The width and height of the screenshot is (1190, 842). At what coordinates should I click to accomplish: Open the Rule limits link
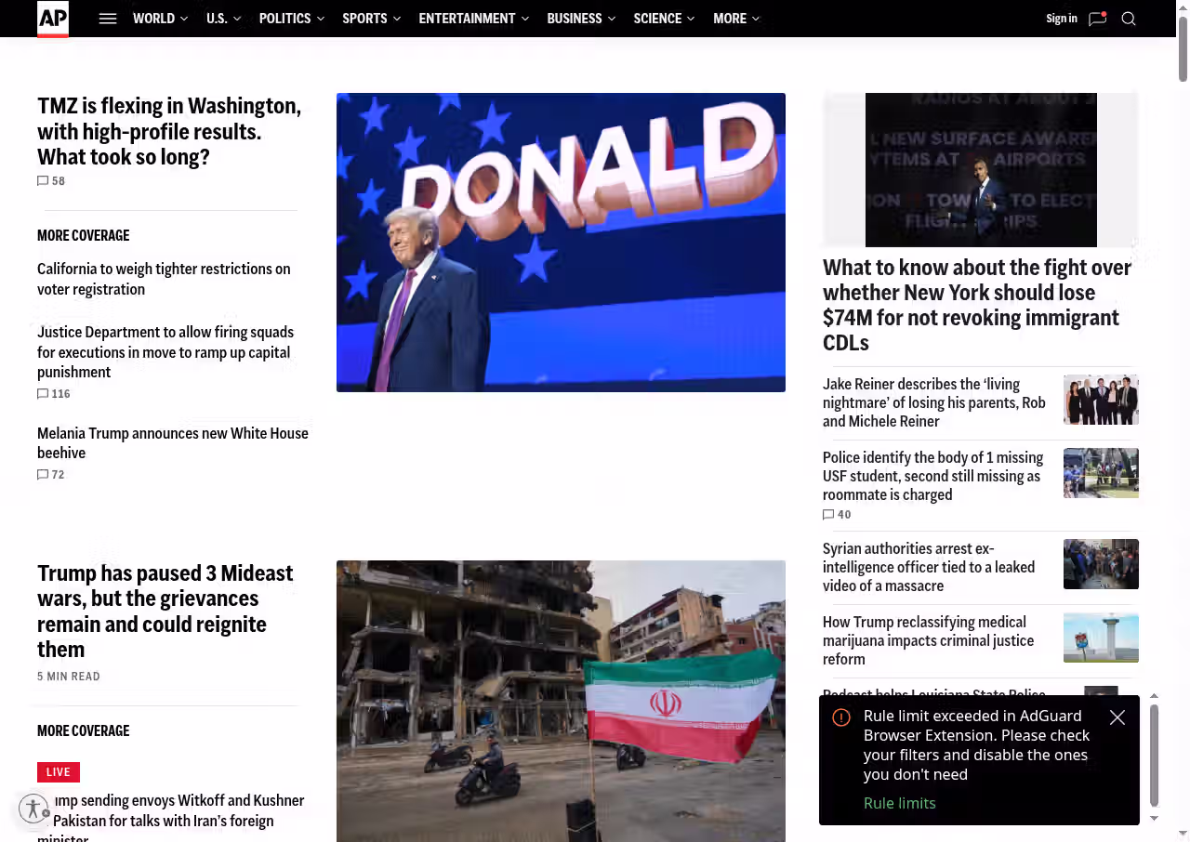pyautogui.click(x=899, y=803)
